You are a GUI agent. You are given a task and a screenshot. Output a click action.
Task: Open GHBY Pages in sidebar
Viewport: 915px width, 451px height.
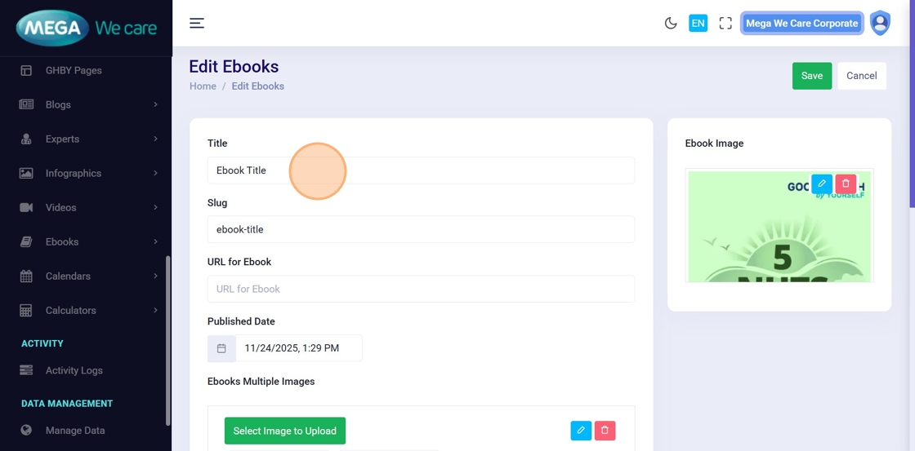[74, 70]
